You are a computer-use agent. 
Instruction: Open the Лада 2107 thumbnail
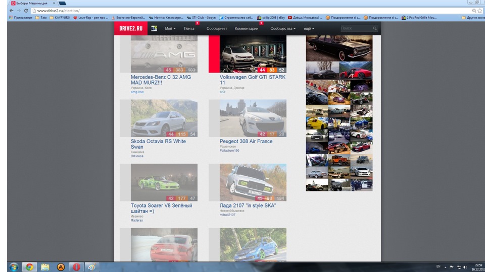coord(253,182)
